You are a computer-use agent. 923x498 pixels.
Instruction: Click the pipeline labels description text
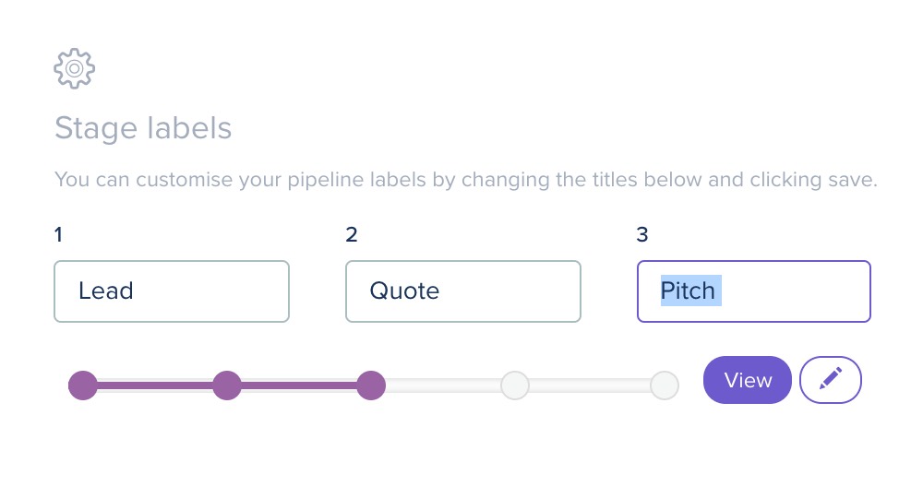[x=465, y=179]
